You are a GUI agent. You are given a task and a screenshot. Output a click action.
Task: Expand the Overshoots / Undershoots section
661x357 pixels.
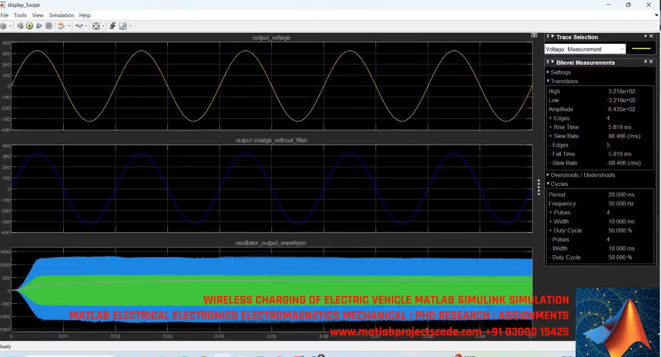click(548, 175)
